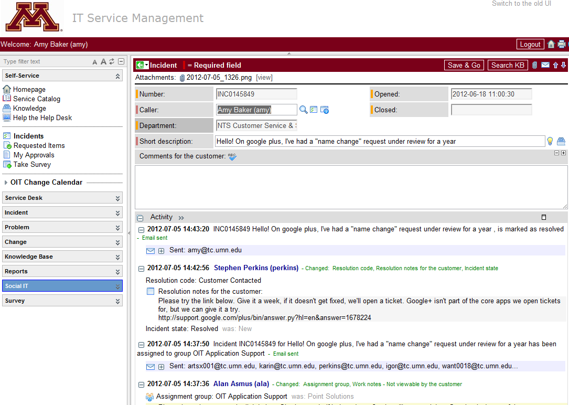569x405 pixels.
Task: Search knowledge via icon beside short description
Action: coord(561,141)
